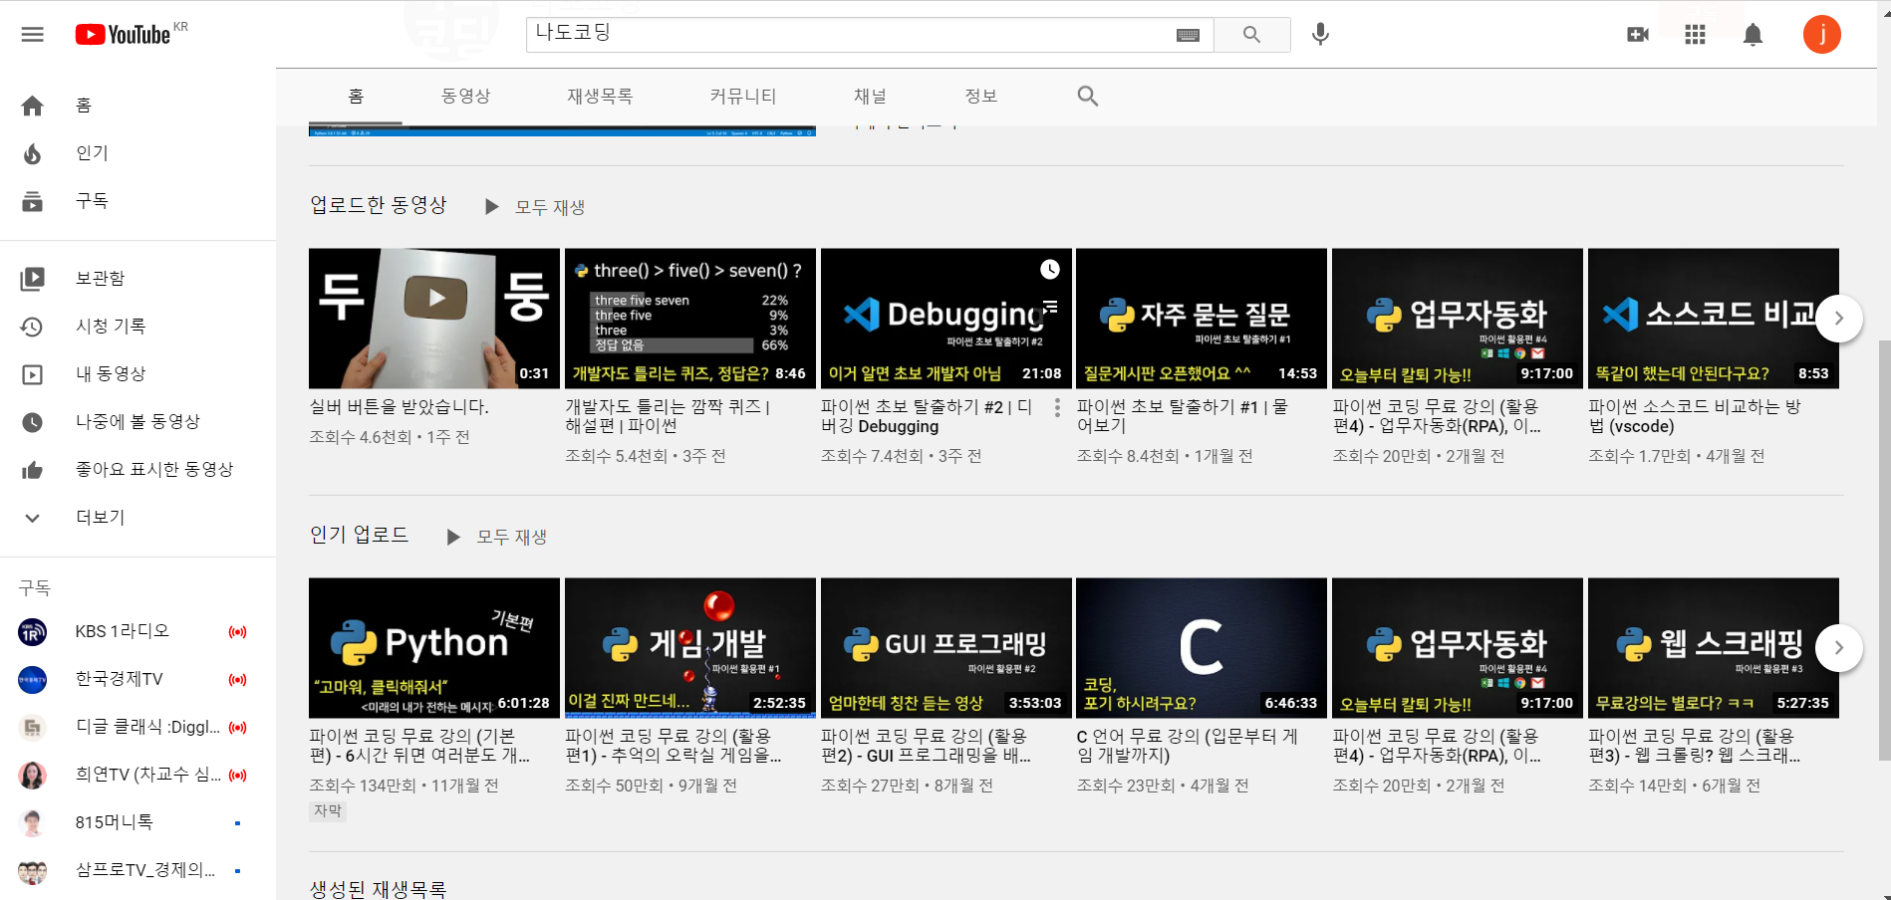1891x900 pixels.
Task: Switch to the 동영상 tab
Action: point(466,97)
